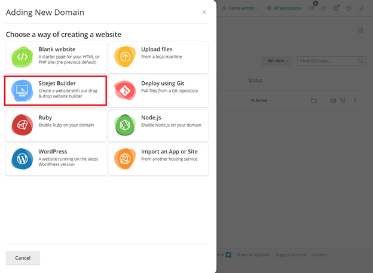Click the cloud icon in top bar

[324, 8]
